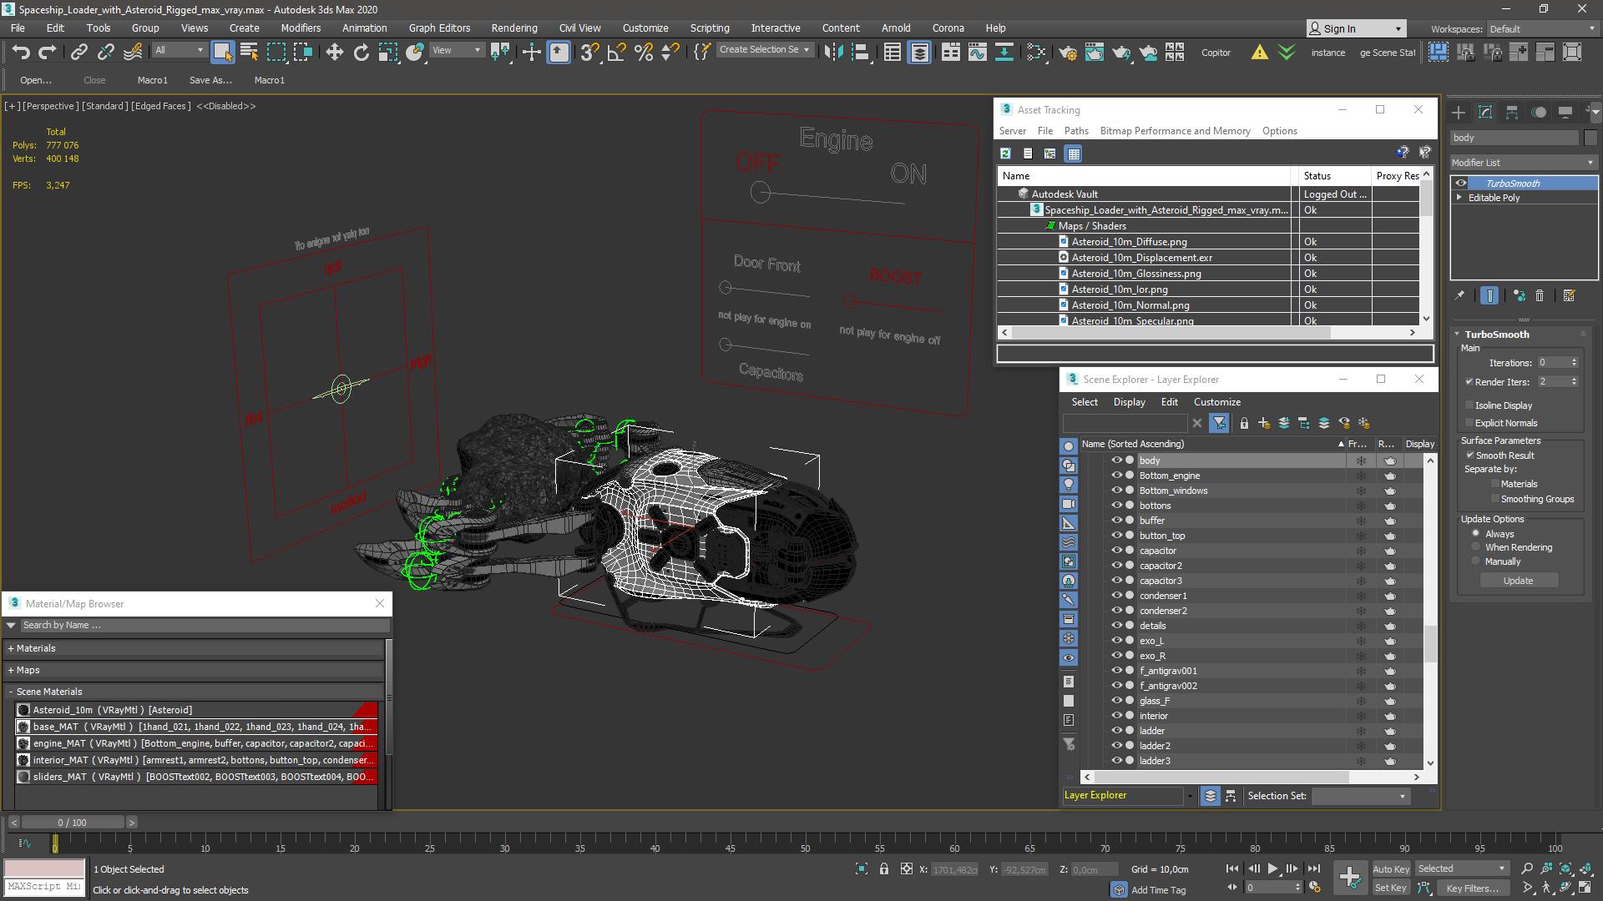Viewport: 1603px width, 901px height.
Task: Click the Undo arrow icon
Action: point(21,52)
